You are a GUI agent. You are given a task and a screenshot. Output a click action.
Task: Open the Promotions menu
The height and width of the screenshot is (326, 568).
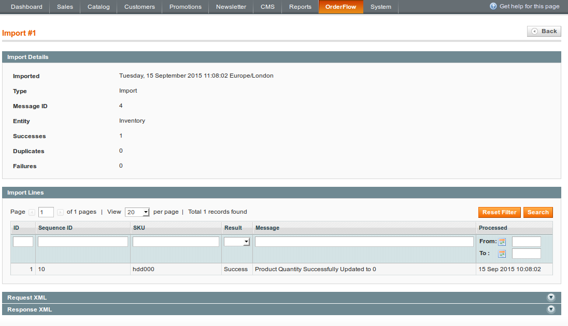click(x=185, y=7)
